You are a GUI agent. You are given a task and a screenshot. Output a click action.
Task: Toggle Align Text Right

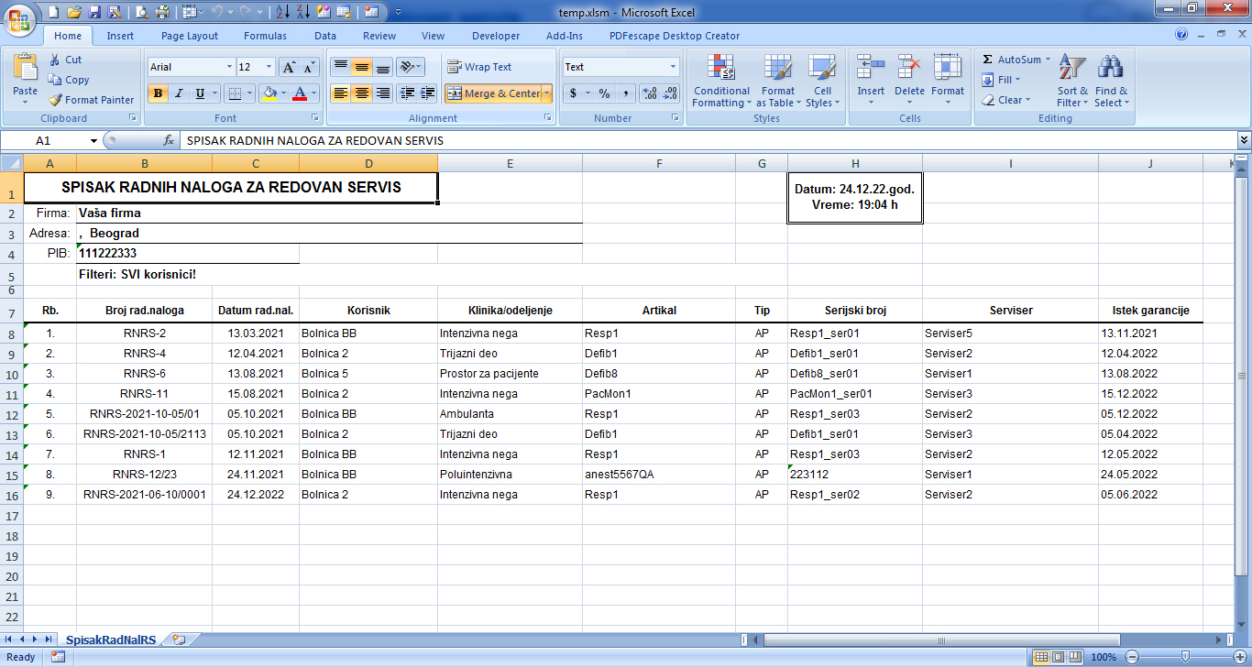tap(382, 93)
